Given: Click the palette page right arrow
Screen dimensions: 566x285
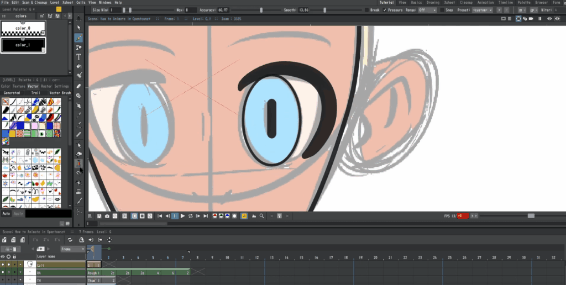Looking at the screenshot, I should pos(69,16).
